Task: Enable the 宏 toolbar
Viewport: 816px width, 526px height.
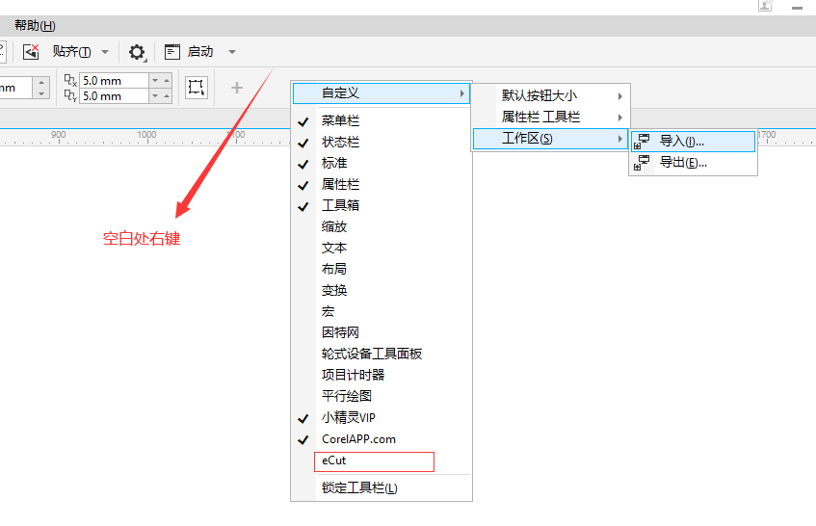Action: (x=382, y=311)
